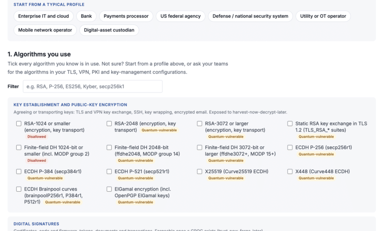Select the Mobile network operator profile
The height and width of the screenshot is (231, 384).
click(45, 30)
